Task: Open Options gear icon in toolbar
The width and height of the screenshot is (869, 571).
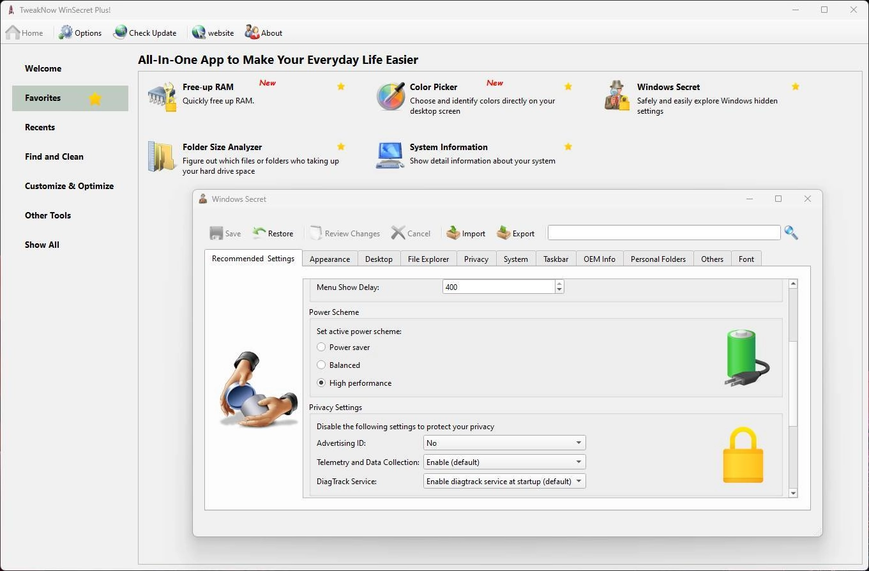Action: pyautogui.click(x=66, y=33)
